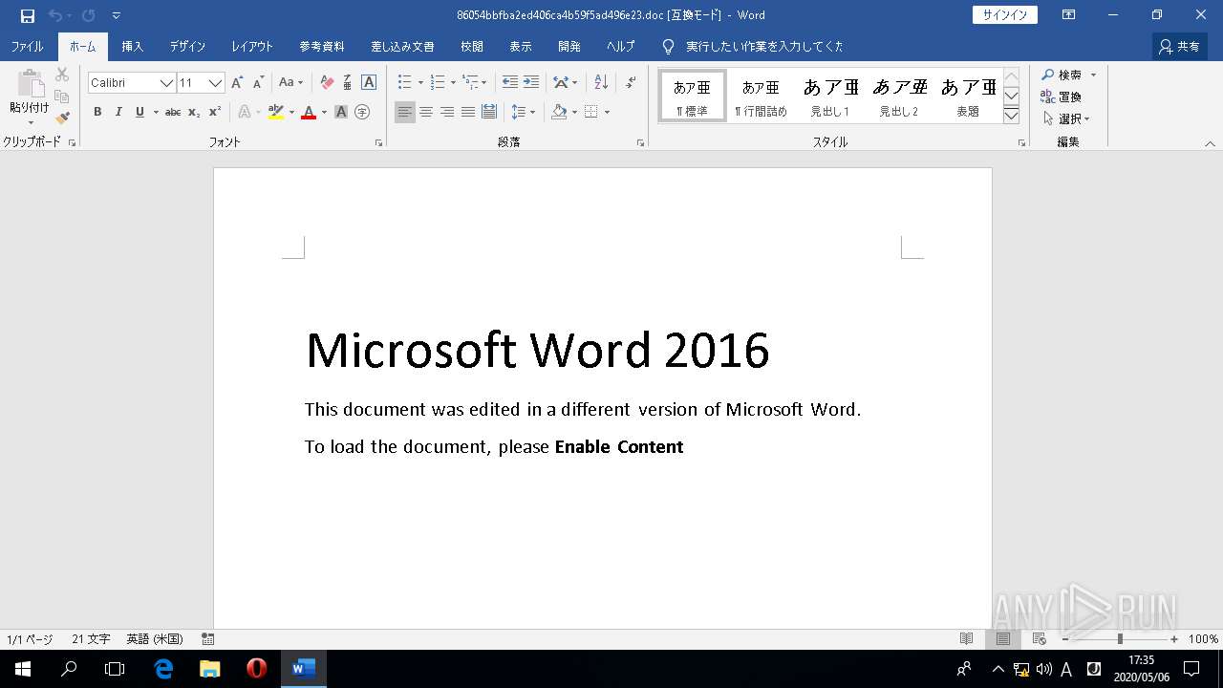The width and height of the screenshot is (1223, 688).
Task: Switch to the デザイン tab
Action: (x=187, y=46)
